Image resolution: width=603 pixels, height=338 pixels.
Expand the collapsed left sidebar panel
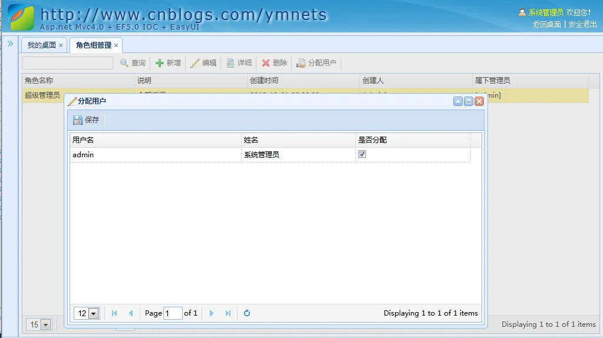click(x=10, y=44)
